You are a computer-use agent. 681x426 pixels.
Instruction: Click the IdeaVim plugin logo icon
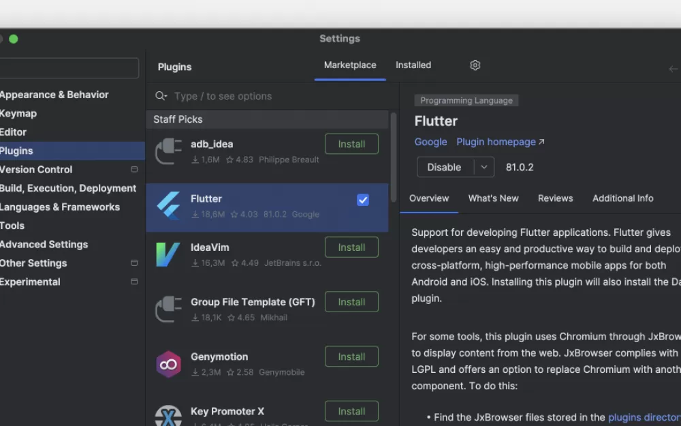click(x=168, y=255)
